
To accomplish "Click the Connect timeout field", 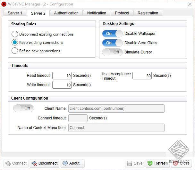I will (x=78, y=118).
